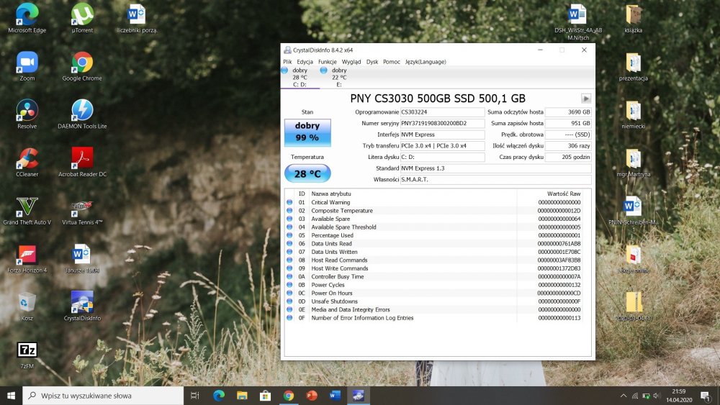
Task: Click the CrystalDiskInfo desktop shortcut
Action: [82, 305]
